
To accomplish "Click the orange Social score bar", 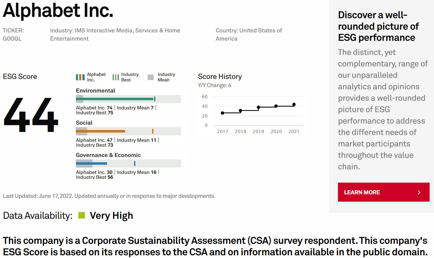I will pos(105,131).
